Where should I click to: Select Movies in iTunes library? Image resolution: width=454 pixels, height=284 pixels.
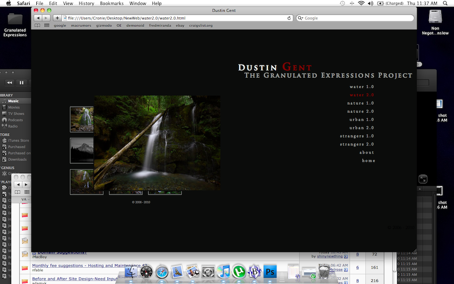(x=14, y=107)
